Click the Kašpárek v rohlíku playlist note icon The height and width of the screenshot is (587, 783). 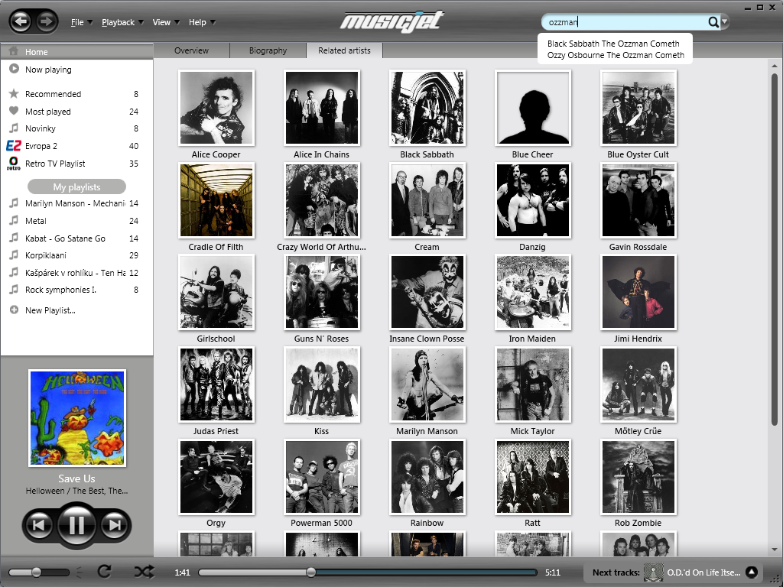tap(14, 273)
